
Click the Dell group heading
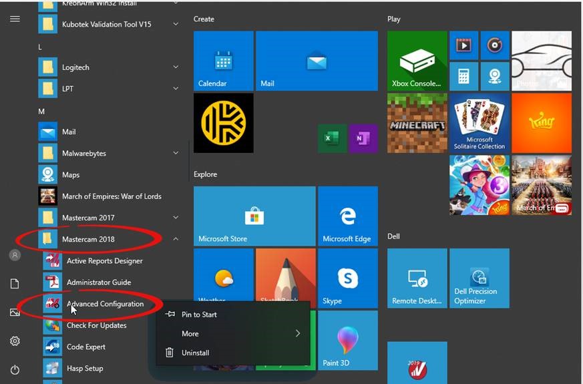click(393, 236)
